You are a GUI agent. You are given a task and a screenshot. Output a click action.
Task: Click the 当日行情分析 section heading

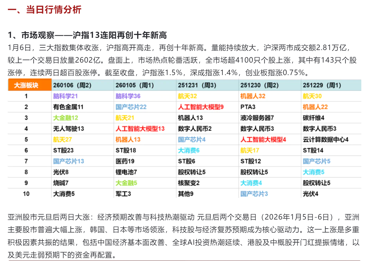click(45, 10)
